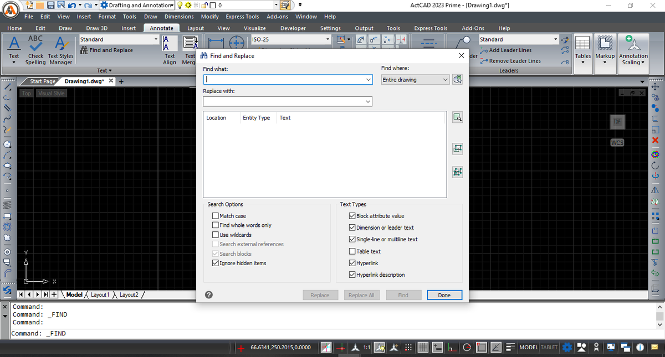This screenshot has width=665, height=357.
Task: Click the Text Align tool icon
Action: [x=170, y=44]
